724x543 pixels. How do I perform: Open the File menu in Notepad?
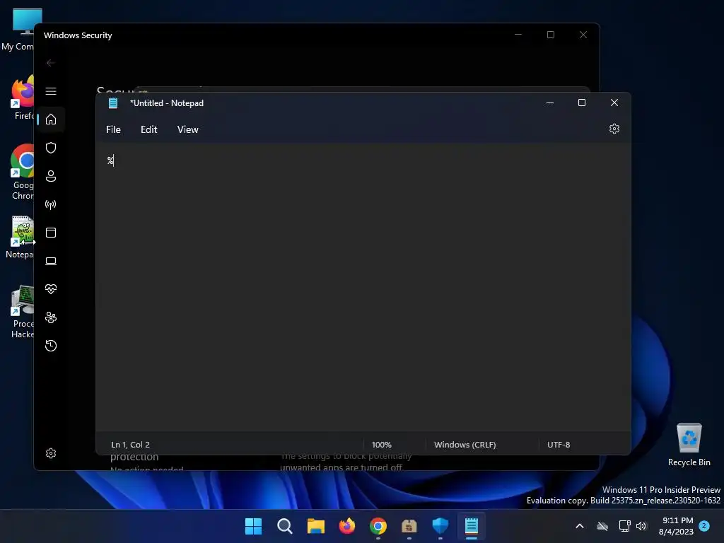(113, 130)
